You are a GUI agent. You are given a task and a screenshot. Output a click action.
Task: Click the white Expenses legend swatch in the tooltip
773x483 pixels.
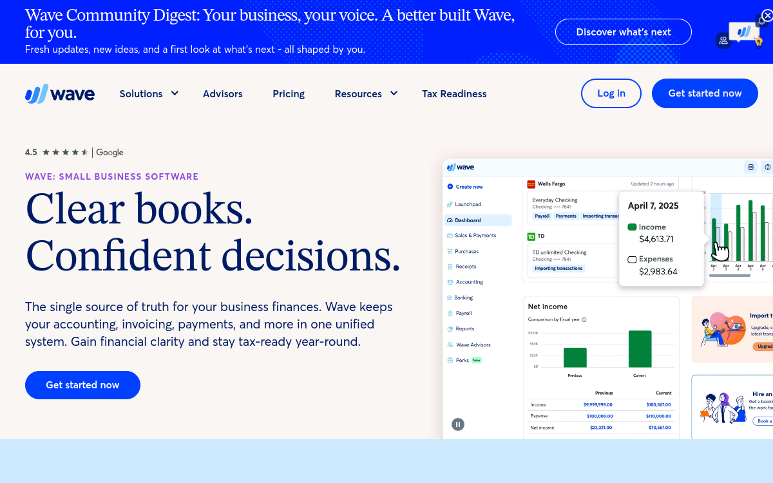(x=632, y=260)
